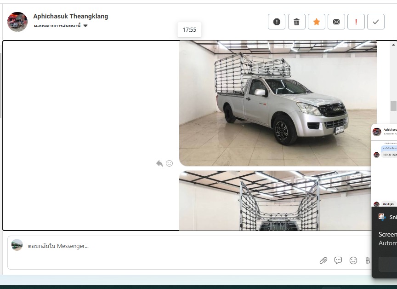Screen dimensions: 397x289
Task: Mark conversation unread with envelope icon
Action: pyautogui.click(x=336, y=22)
